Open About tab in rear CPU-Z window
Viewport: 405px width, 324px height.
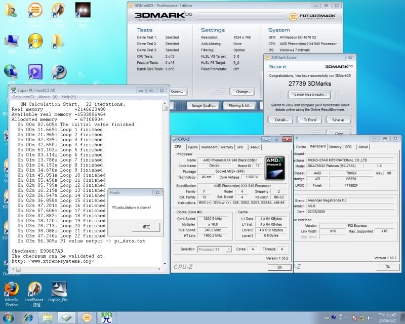(x=363, y=147)
